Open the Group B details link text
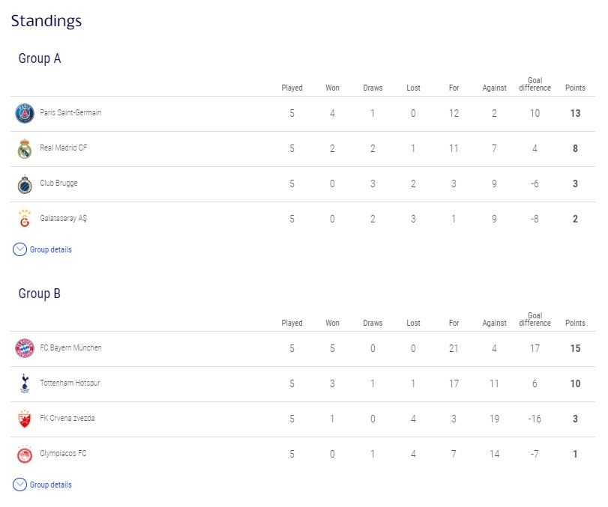 pyautogui.click(x=51, y=485)
